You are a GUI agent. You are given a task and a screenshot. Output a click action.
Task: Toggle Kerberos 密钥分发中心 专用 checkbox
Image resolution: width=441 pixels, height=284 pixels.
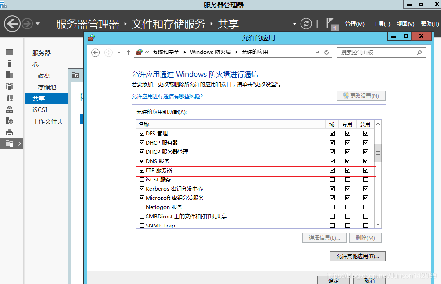point(348,188)
